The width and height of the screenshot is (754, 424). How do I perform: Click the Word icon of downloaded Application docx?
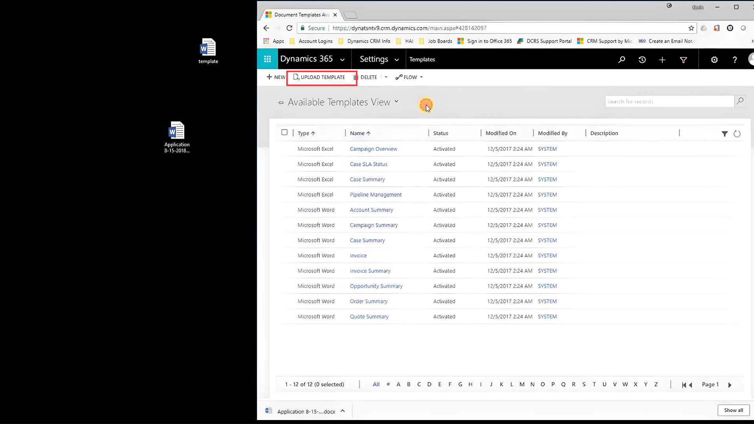[x=269, y=411]
